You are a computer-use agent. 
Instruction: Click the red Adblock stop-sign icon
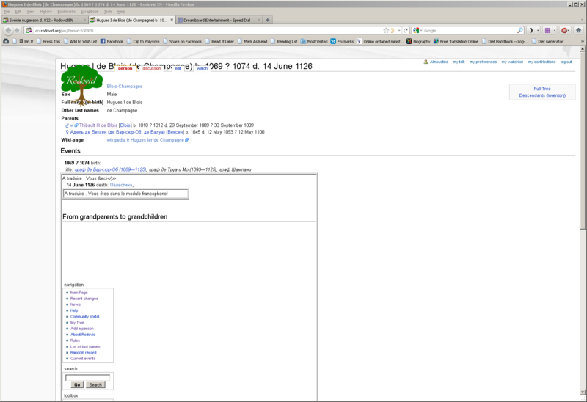[x=564, y=31]
